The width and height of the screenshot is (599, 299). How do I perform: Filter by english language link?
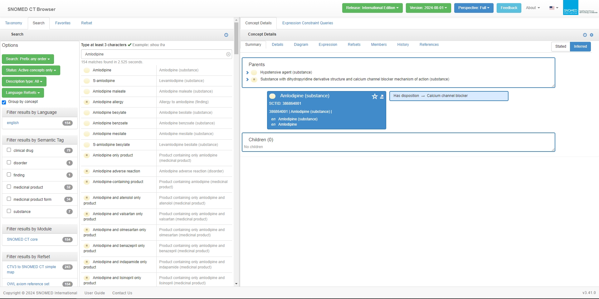[x=13, y=123]
